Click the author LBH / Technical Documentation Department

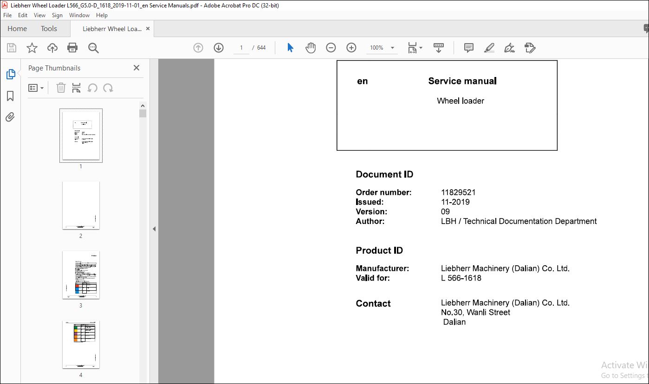coord(519,221)
